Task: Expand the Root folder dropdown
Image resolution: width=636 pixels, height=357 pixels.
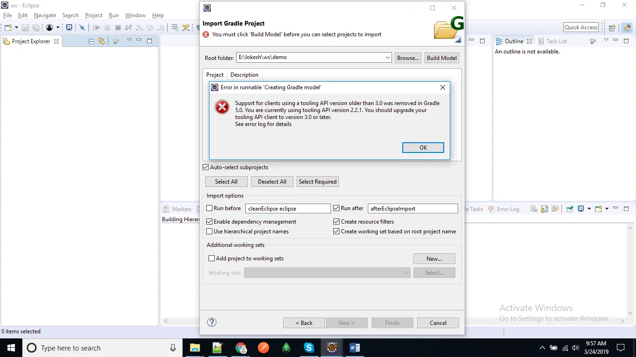Action: [388, 58]
